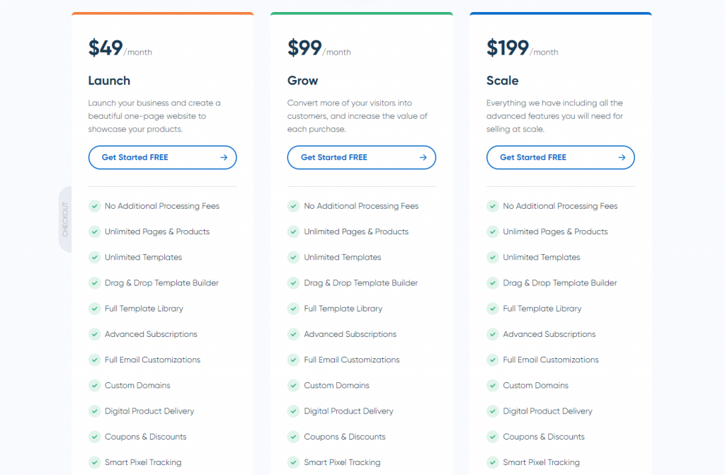Viewport: 725px width, 475px height.
Task: Click arrow icon in Grow plan button
Action: point(423,157)
